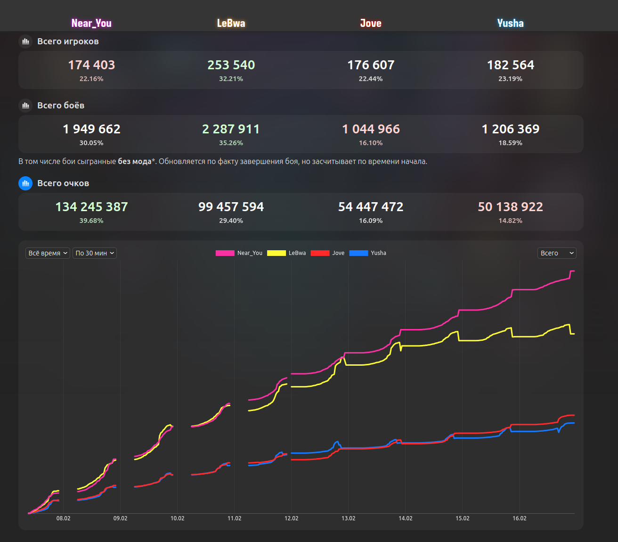Click the LeBwa streamer heading
The width and height of the screenshot is (618, 542).
point(231,23)
